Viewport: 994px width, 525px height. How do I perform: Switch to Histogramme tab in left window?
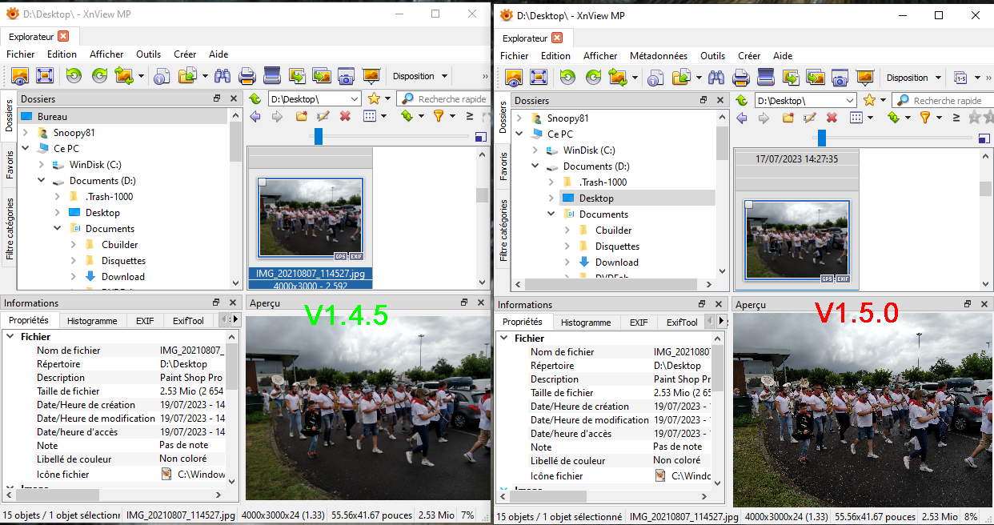(92, 321)
